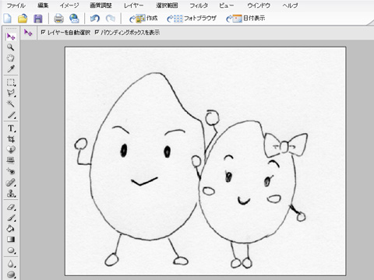Click the 作成 create button
Image resolution: width=374 pixels, height=280 pixels.
[143, 19]
